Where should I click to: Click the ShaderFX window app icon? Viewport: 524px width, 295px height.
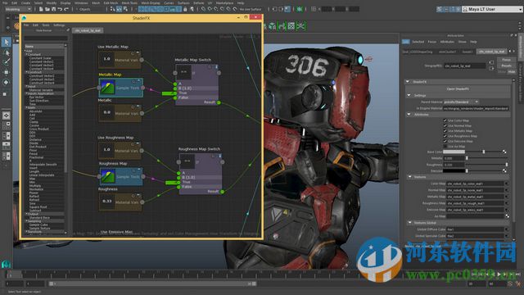[x=24, y=18]
